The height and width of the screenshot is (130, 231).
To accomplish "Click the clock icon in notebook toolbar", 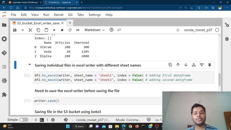I will [112, 30].
